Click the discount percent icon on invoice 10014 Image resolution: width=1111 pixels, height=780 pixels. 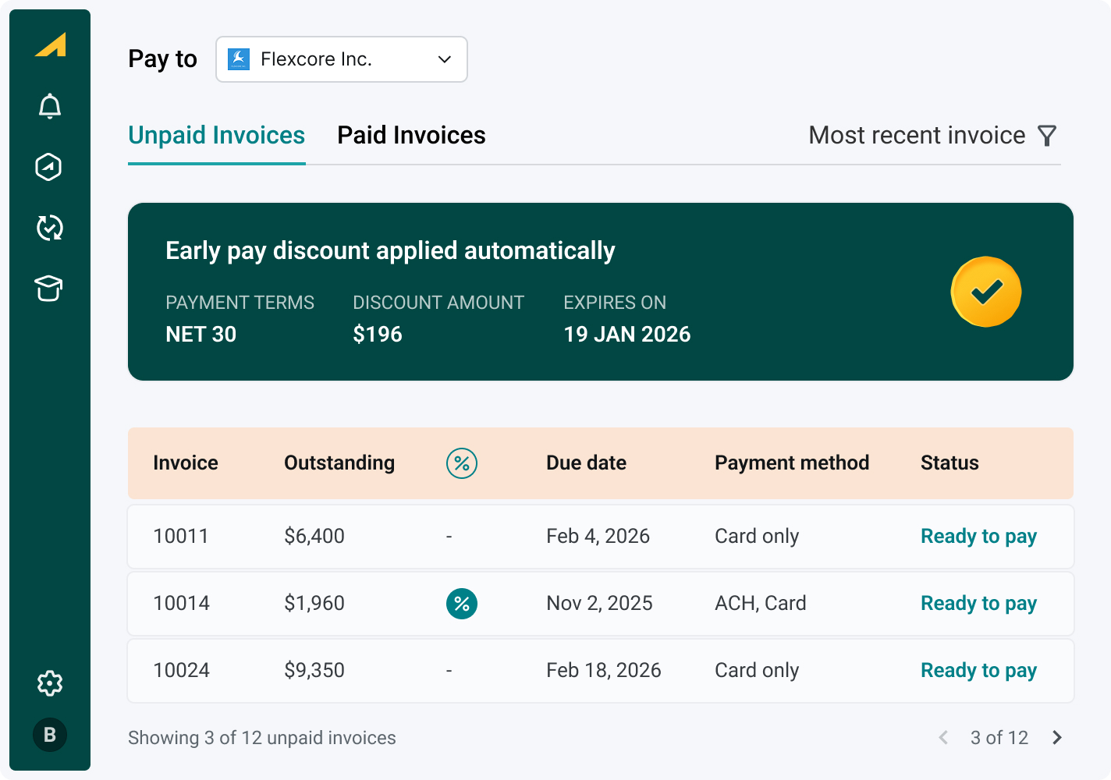point(462,604)
